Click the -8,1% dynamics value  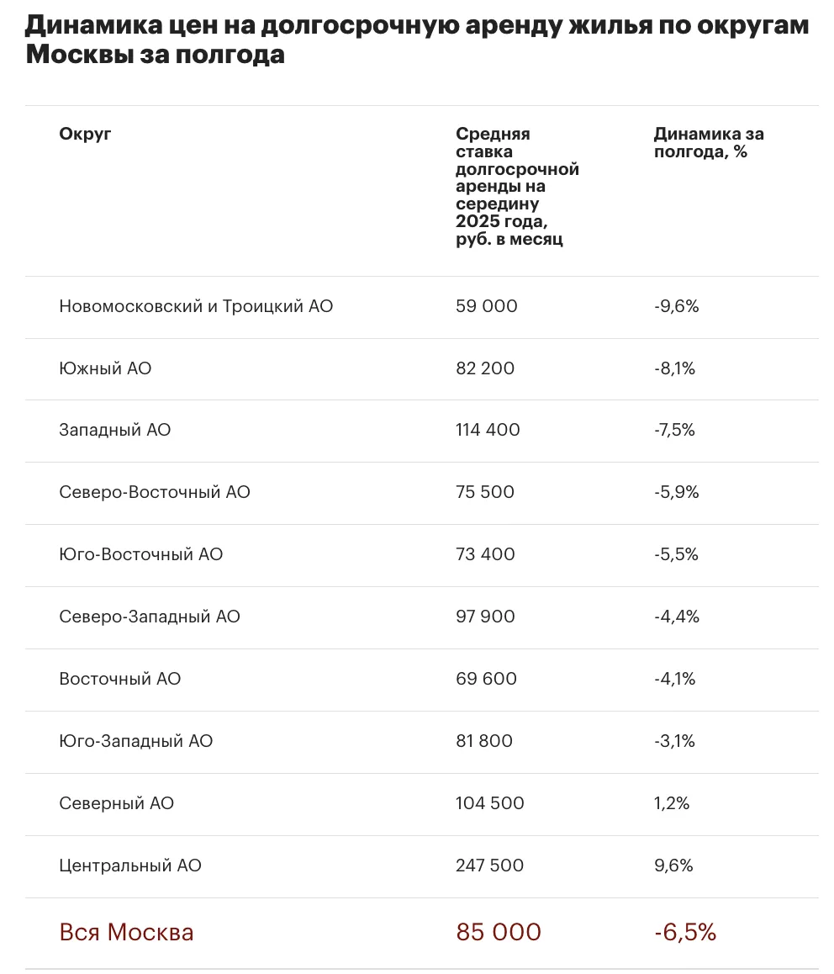(674, 368)
